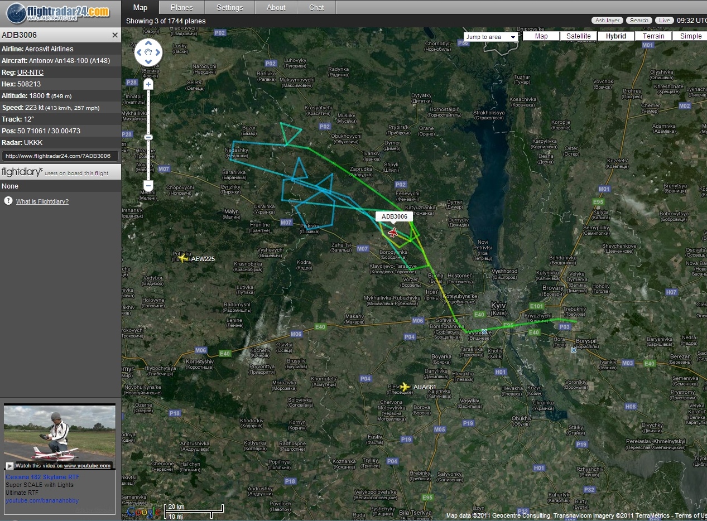
Task: Close the ADB3006 flight info panel
Action: click(x=115, y=35)
